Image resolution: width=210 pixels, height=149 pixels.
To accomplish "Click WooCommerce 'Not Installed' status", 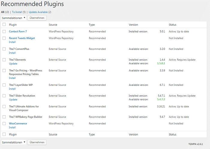I will click(x=176, y=124).
